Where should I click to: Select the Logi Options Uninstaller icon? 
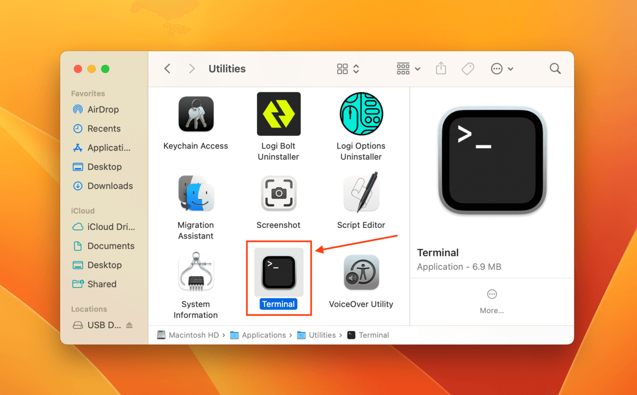coord(361,114)
